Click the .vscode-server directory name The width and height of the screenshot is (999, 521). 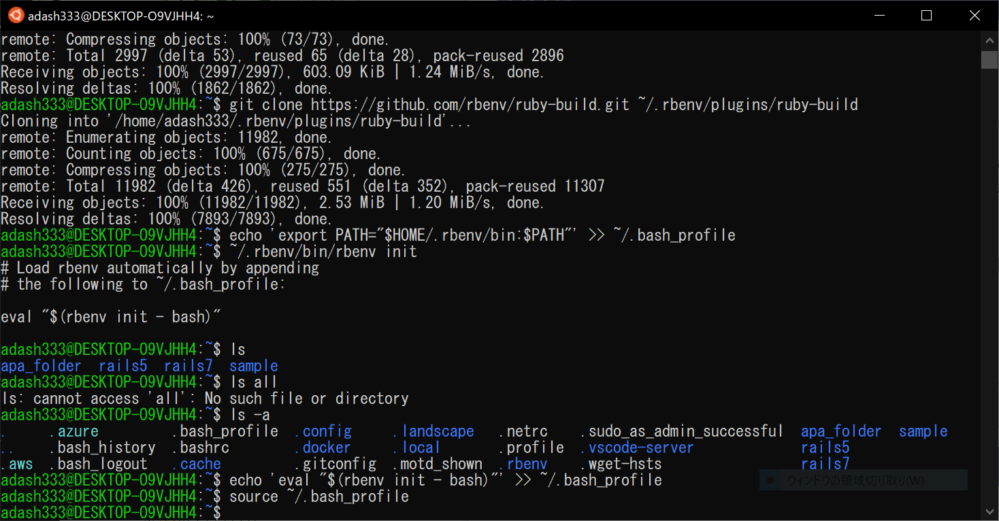coord(636,448)
